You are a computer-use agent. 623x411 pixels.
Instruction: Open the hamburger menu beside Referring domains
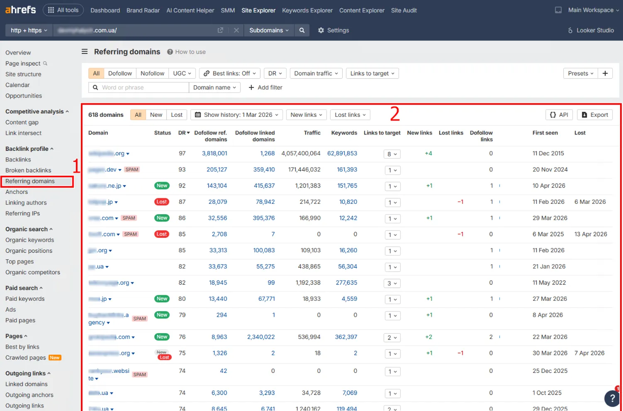pos(85,51)
